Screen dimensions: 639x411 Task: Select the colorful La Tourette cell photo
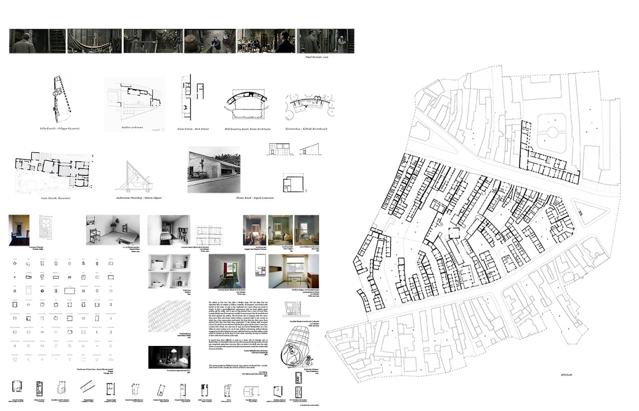227,271
